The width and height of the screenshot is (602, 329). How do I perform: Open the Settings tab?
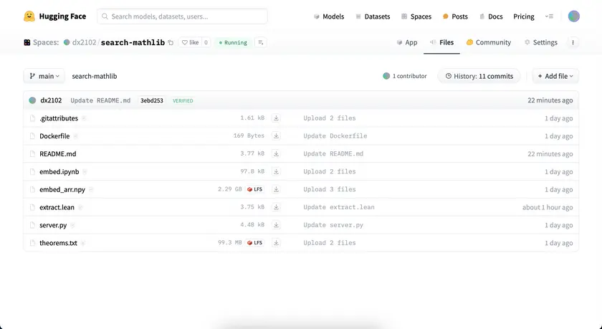pyautogui.click(x=540, y=42)
